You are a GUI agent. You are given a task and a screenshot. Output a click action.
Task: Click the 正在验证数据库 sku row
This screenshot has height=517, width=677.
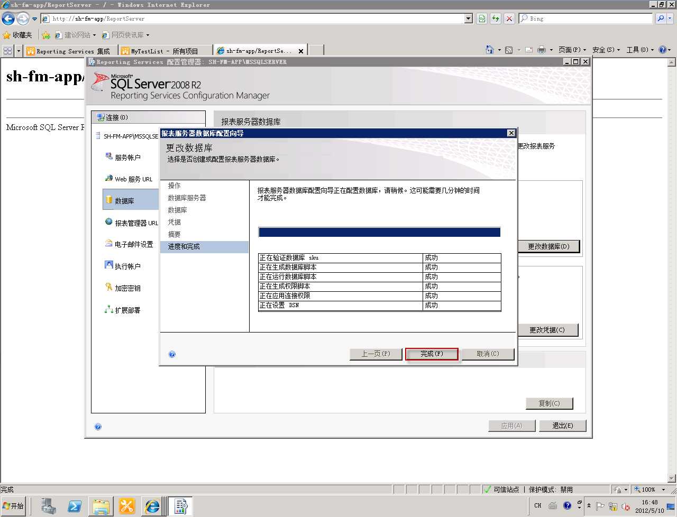379,258
